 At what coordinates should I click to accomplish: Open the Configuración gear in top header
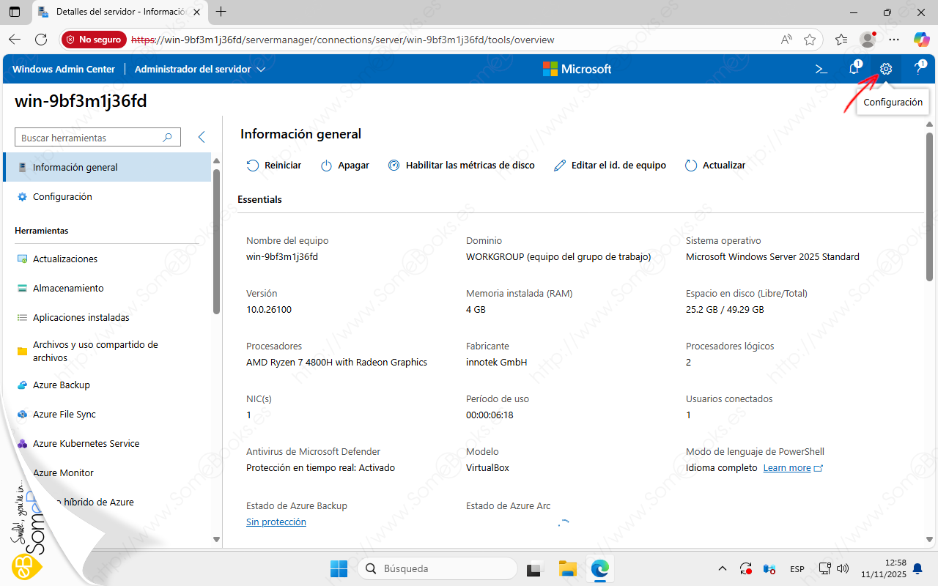(886, 69)
